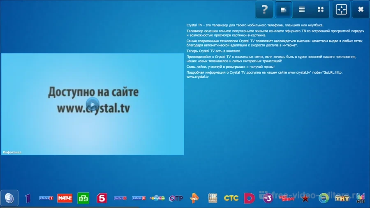Switch to channel list view
The width and height of the screenshot is (370, 208).
click(x=302, y=9)
